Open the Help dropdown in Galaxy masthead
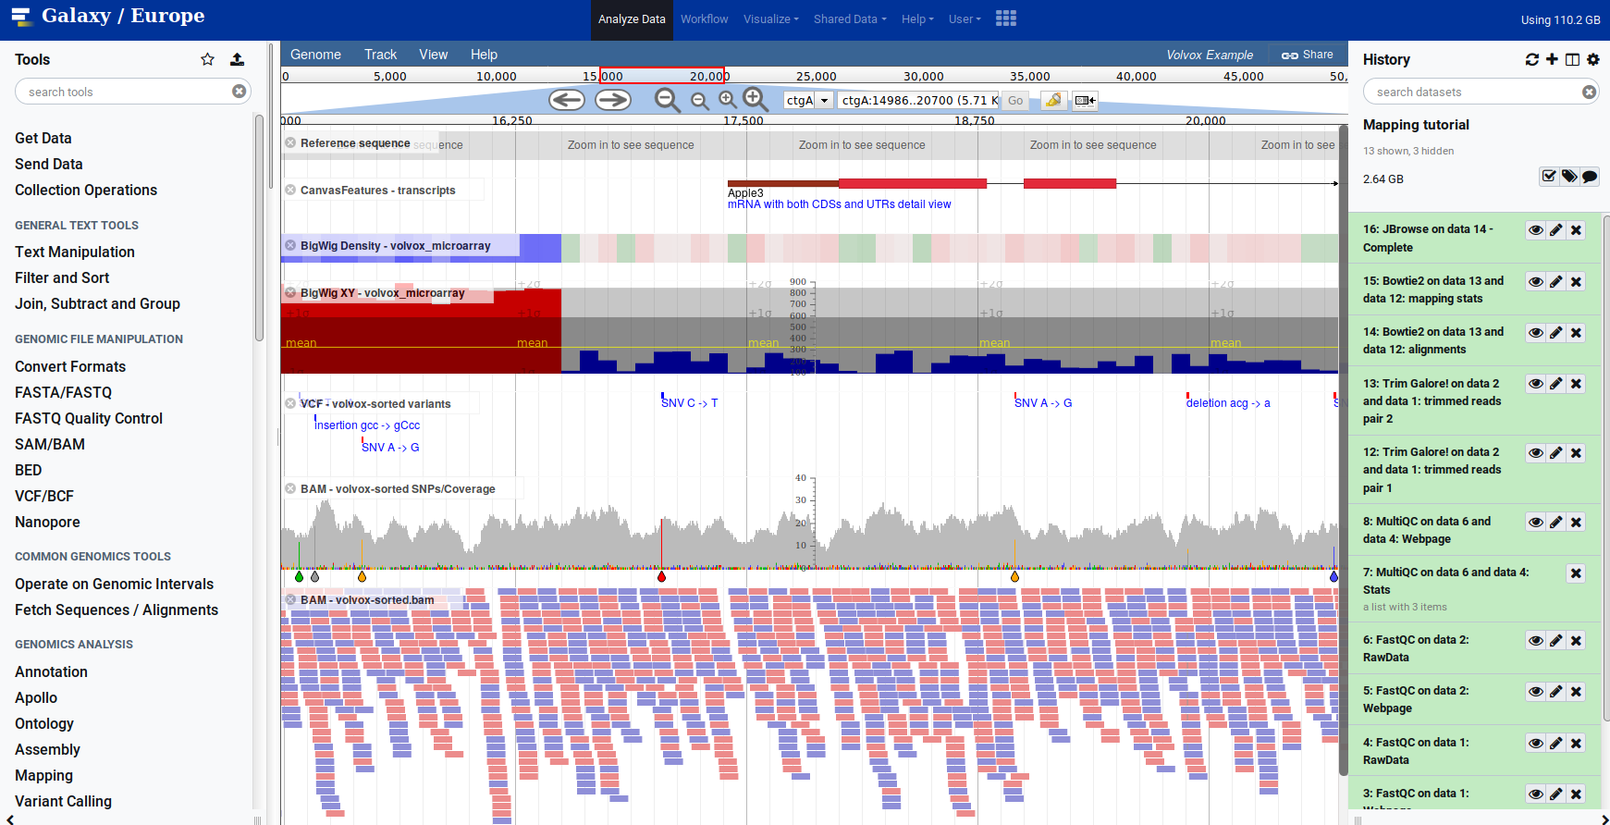The image size is (1610, 825). pyautogui.click(x=917, y=18)
